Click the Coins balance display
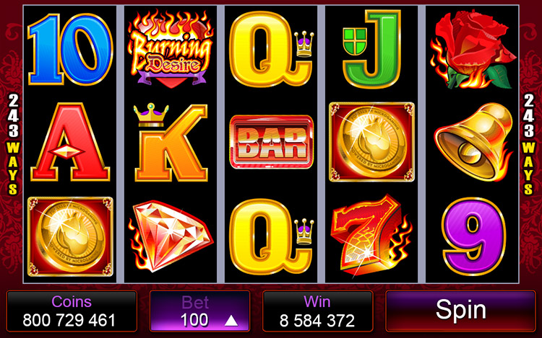The image size is (542, 338). [72, 311]
